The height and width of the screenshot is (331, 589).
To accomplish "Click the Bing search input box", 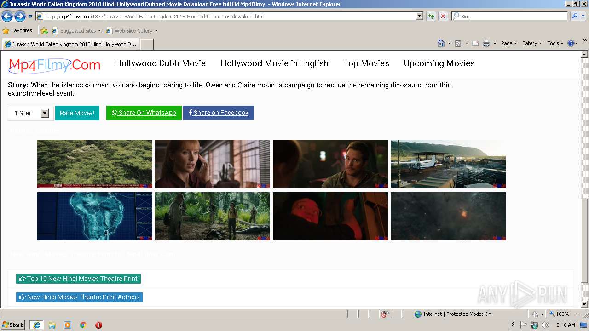I will click(x=509, y=16).
